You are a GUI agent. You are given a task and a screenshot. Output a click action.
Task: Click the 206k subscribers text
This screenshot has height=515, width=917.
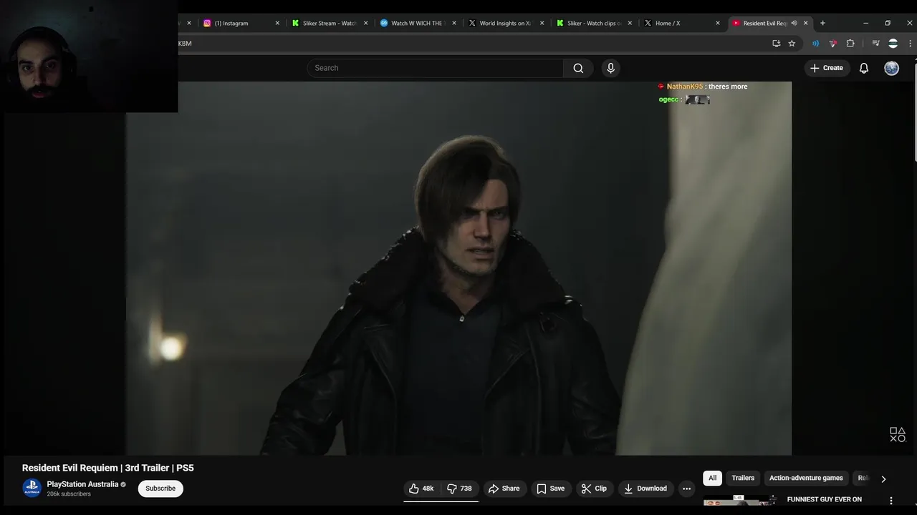tap(69, 494)
